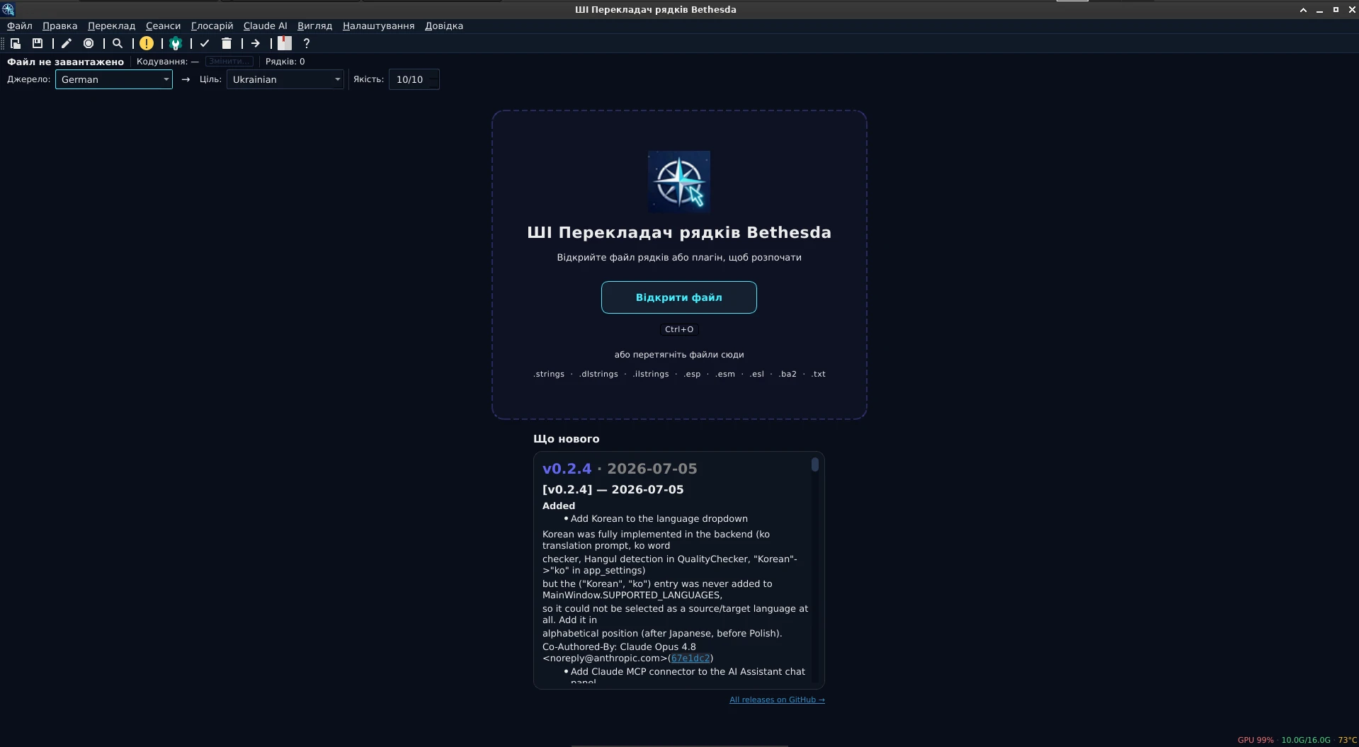
Task: Click the circle stop icon in toolbar
Action: [x=89, y=43]
